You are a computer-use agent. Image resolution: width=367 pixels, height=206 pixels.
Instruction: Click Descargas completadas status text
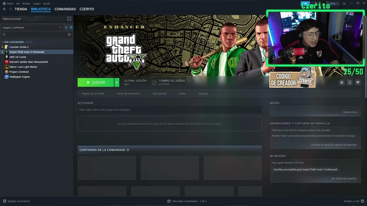coord(189,201)
